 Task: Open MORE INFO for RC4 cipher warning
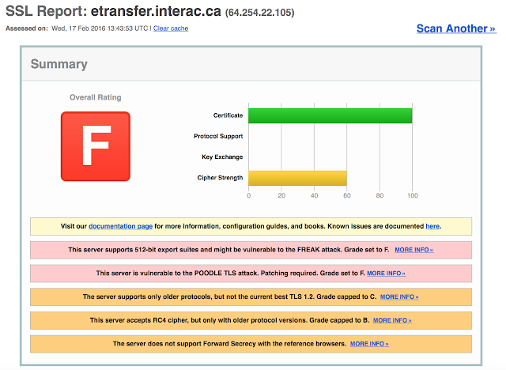(392, 320)
